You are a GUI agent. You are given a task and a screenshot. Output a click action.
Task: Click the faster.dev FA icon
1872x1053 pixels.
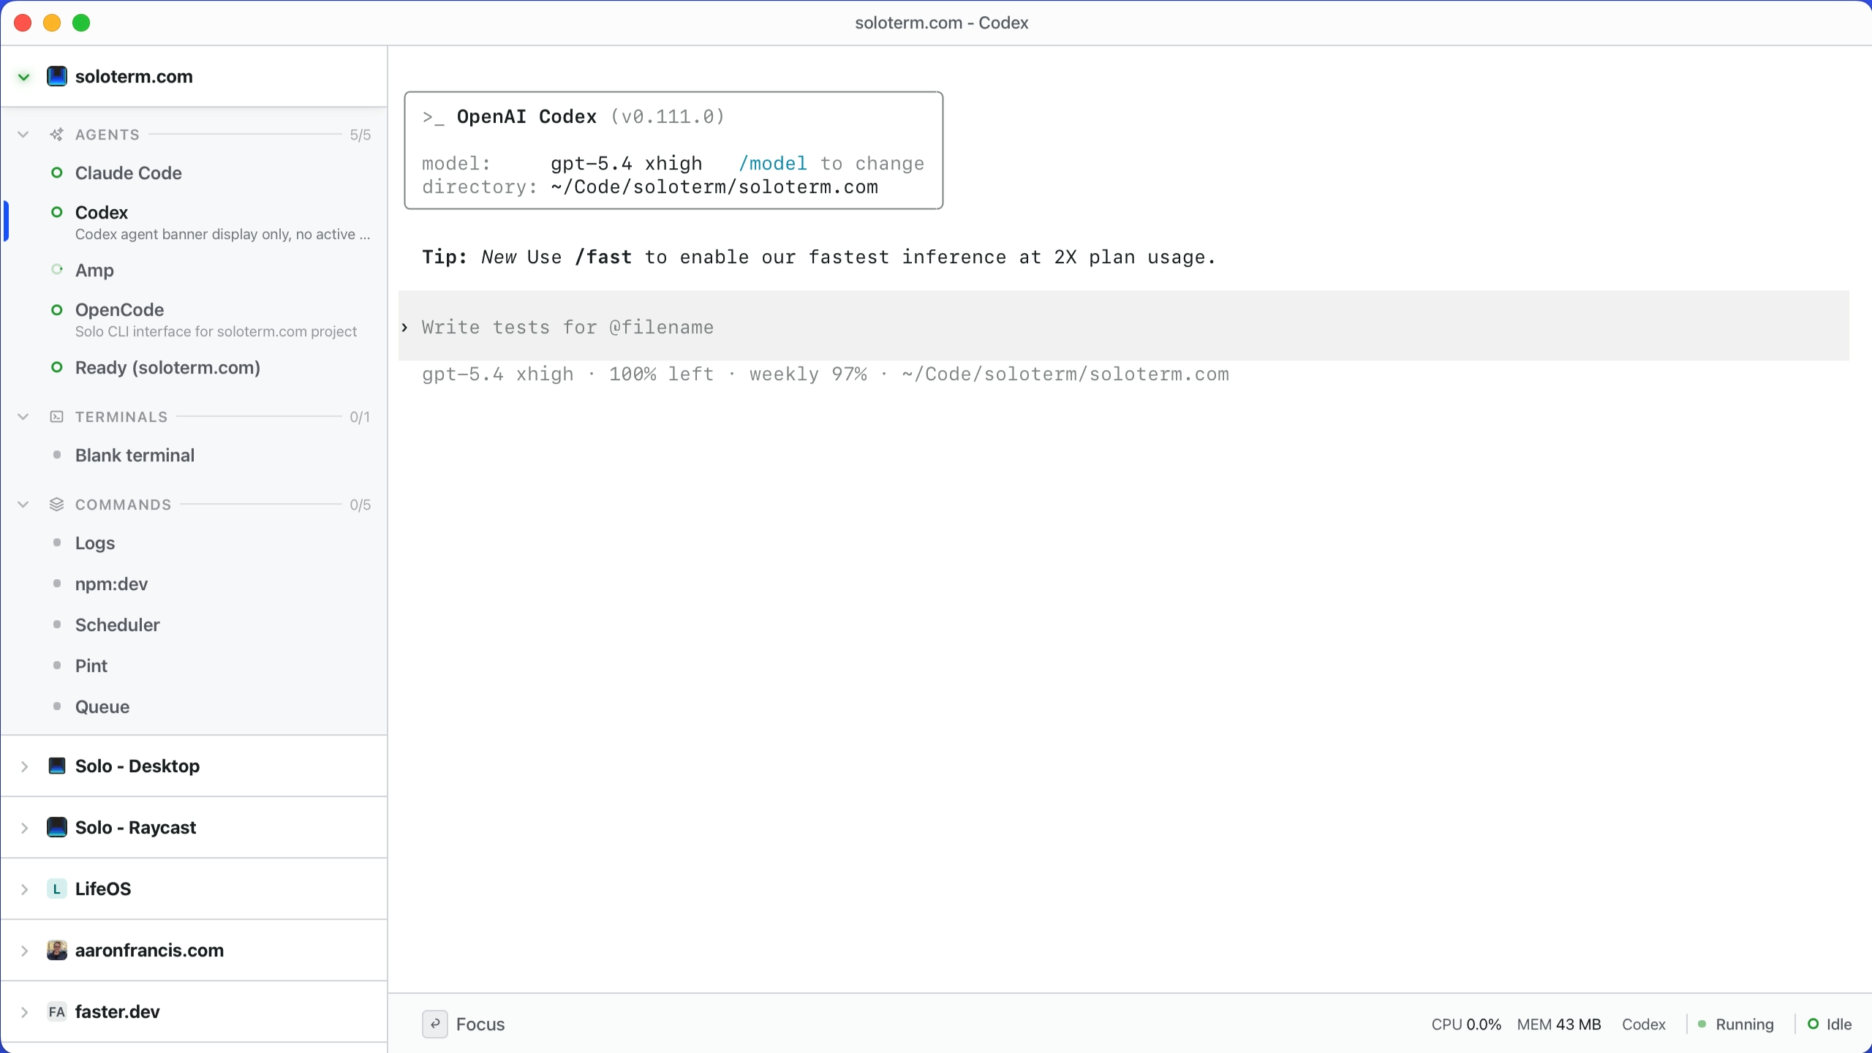[57, 1011]
